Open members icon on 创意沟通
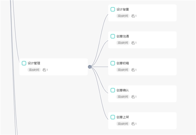The image size is (196, 135). [x=133, y=43]
